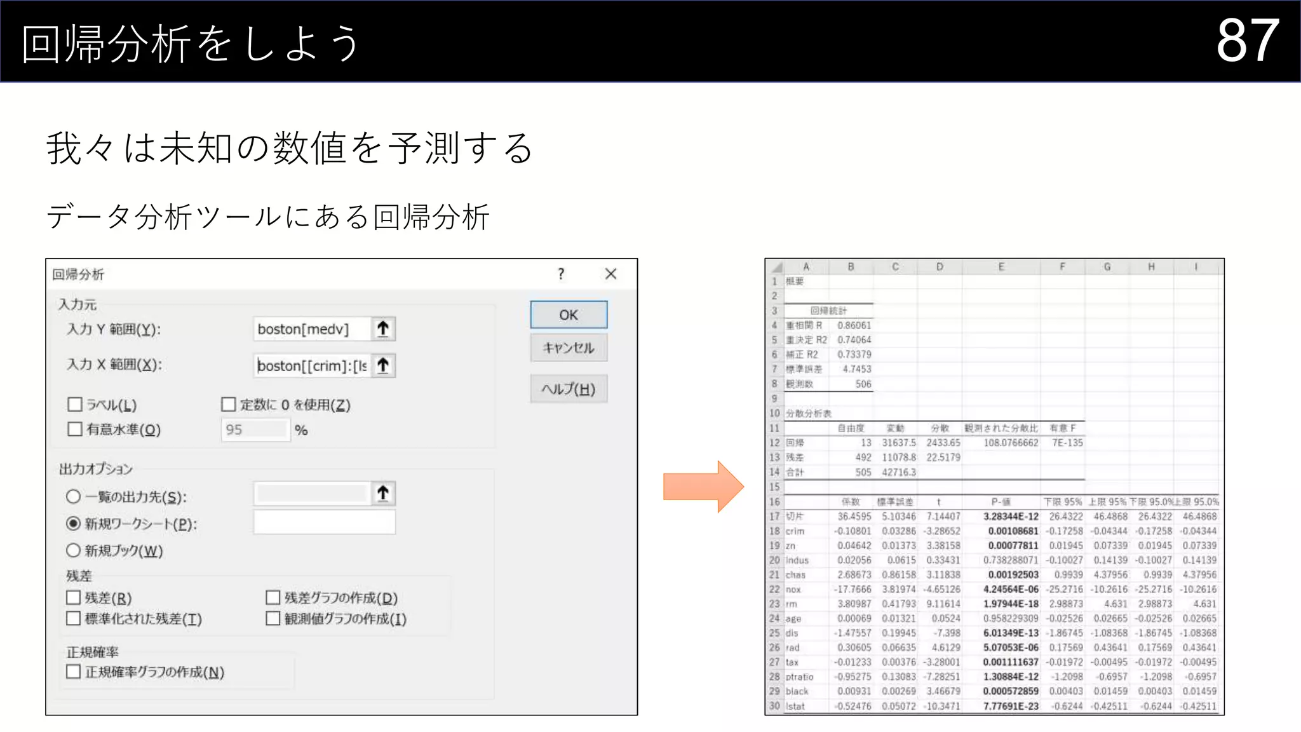Click the 概要 cell in row 1
Image resolution: width=1301 pixels, height=732 pixels.
pyautogui.click(x=806, y=281)
